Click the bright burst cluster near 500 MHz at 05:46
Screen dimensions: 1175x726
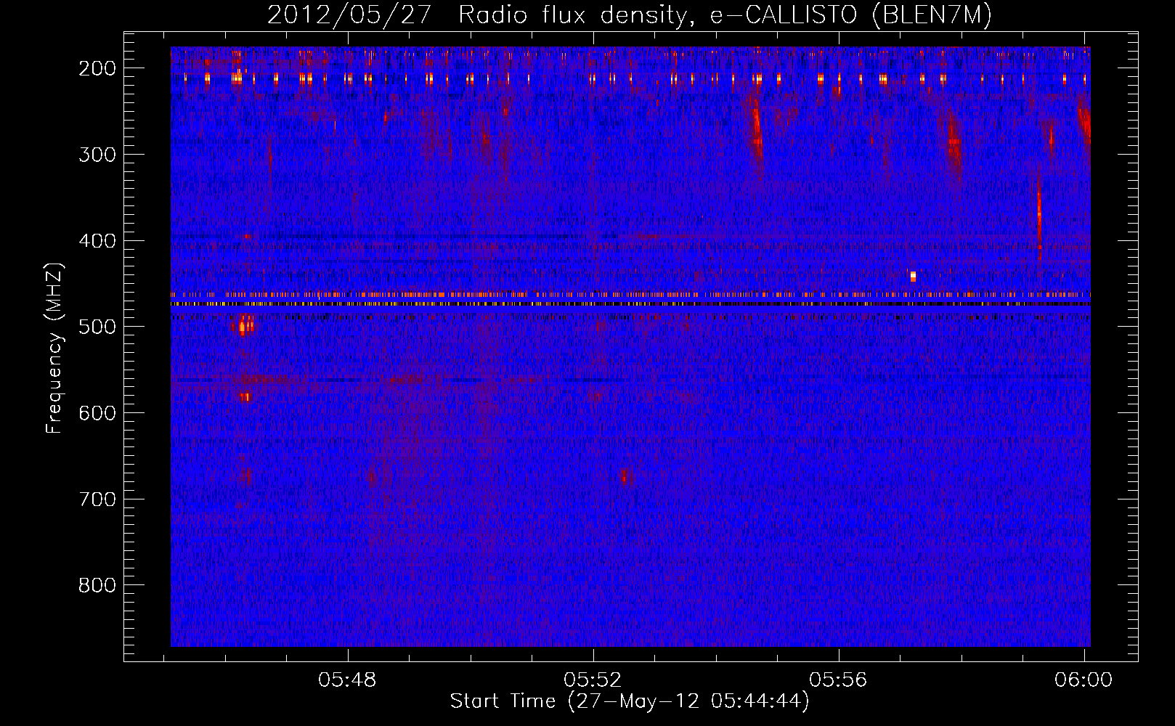tap(244, 325)
